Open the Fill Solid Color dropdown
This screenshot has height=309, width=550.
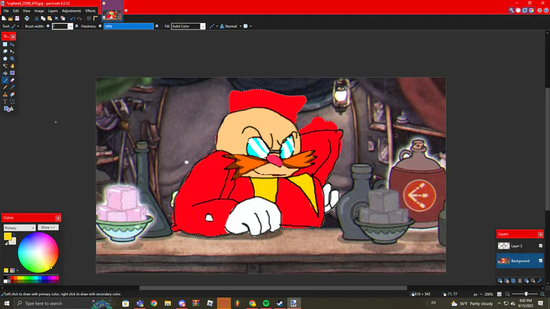pos(202,26)
